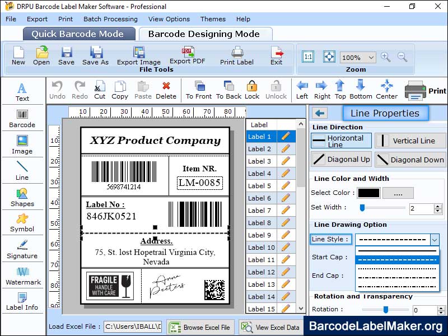Screen dimensions: 448x336
Task: Open the zoom percentage dropdown
Action: pos(371,58)
